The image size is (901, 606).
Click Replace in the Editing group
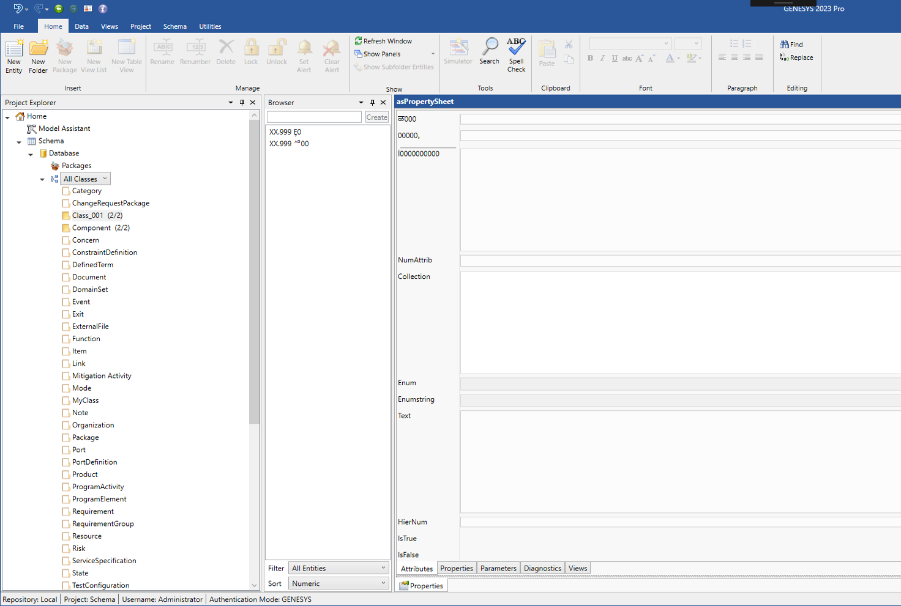click(796, 57)
